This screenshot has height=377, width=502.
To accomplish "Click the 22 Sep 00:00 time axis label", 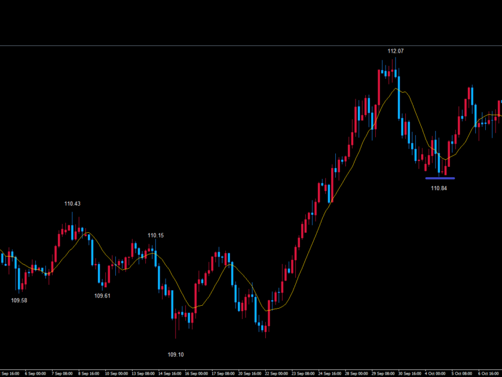I will pyautogui.click(x=277, y=373).
